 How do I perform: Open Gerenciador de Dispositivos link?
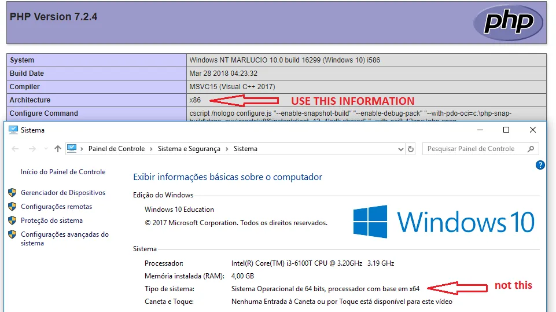click(x=63, y=193)
